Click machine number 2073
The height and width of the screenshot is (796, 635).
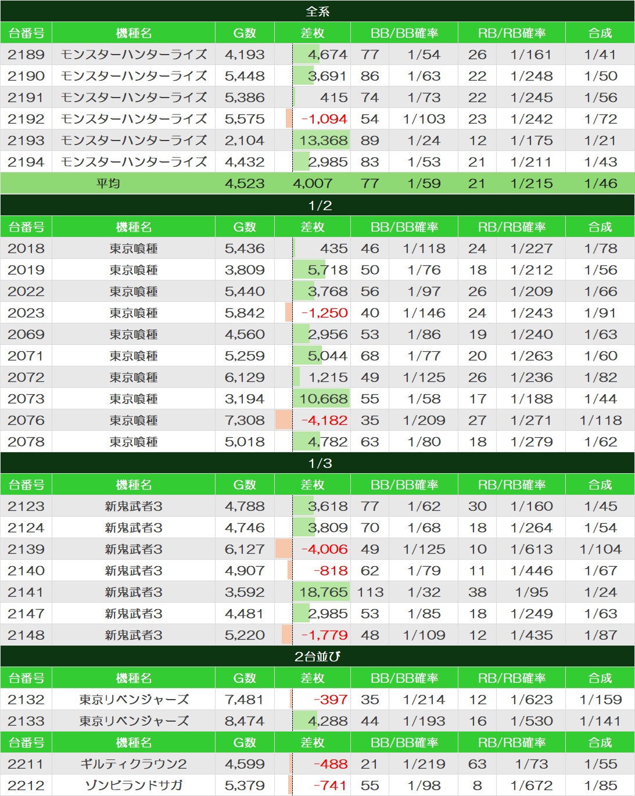pyautogui.click(x=26, y=399)
